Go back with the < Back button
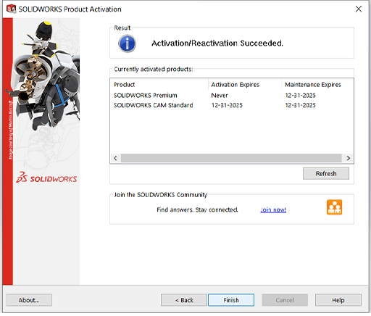Image resolution: width=371 pixels, height=316 pixels. coord(184,300)
